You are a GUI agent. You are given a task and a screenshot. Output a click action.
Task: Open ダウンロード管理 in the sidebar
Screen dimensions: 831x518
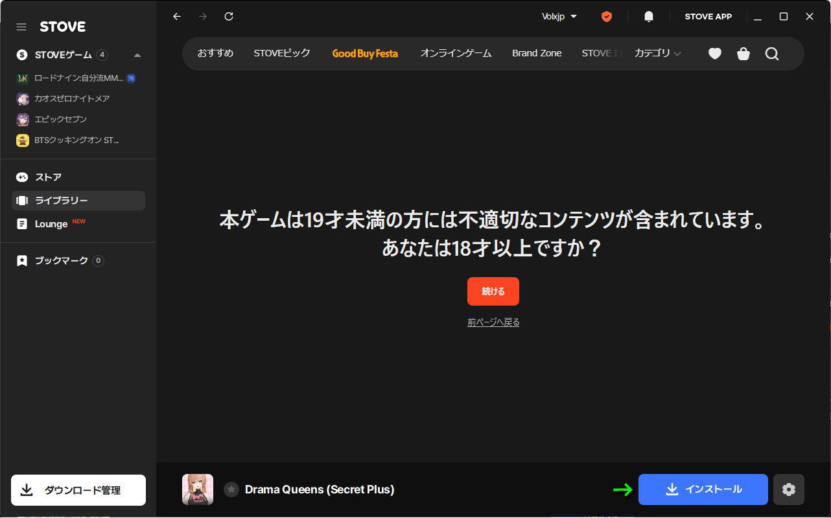[x=78, y=490]
